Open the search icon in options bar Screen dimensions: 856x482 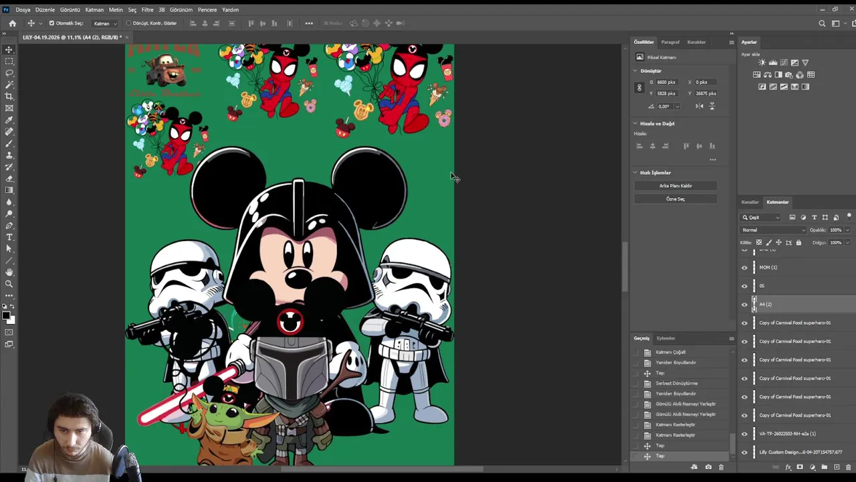click(822, 23)
